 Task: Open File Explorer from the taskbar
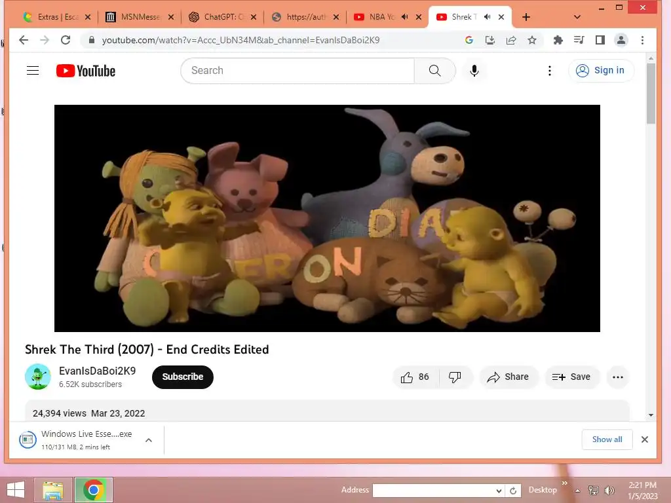tap(53, 490)
